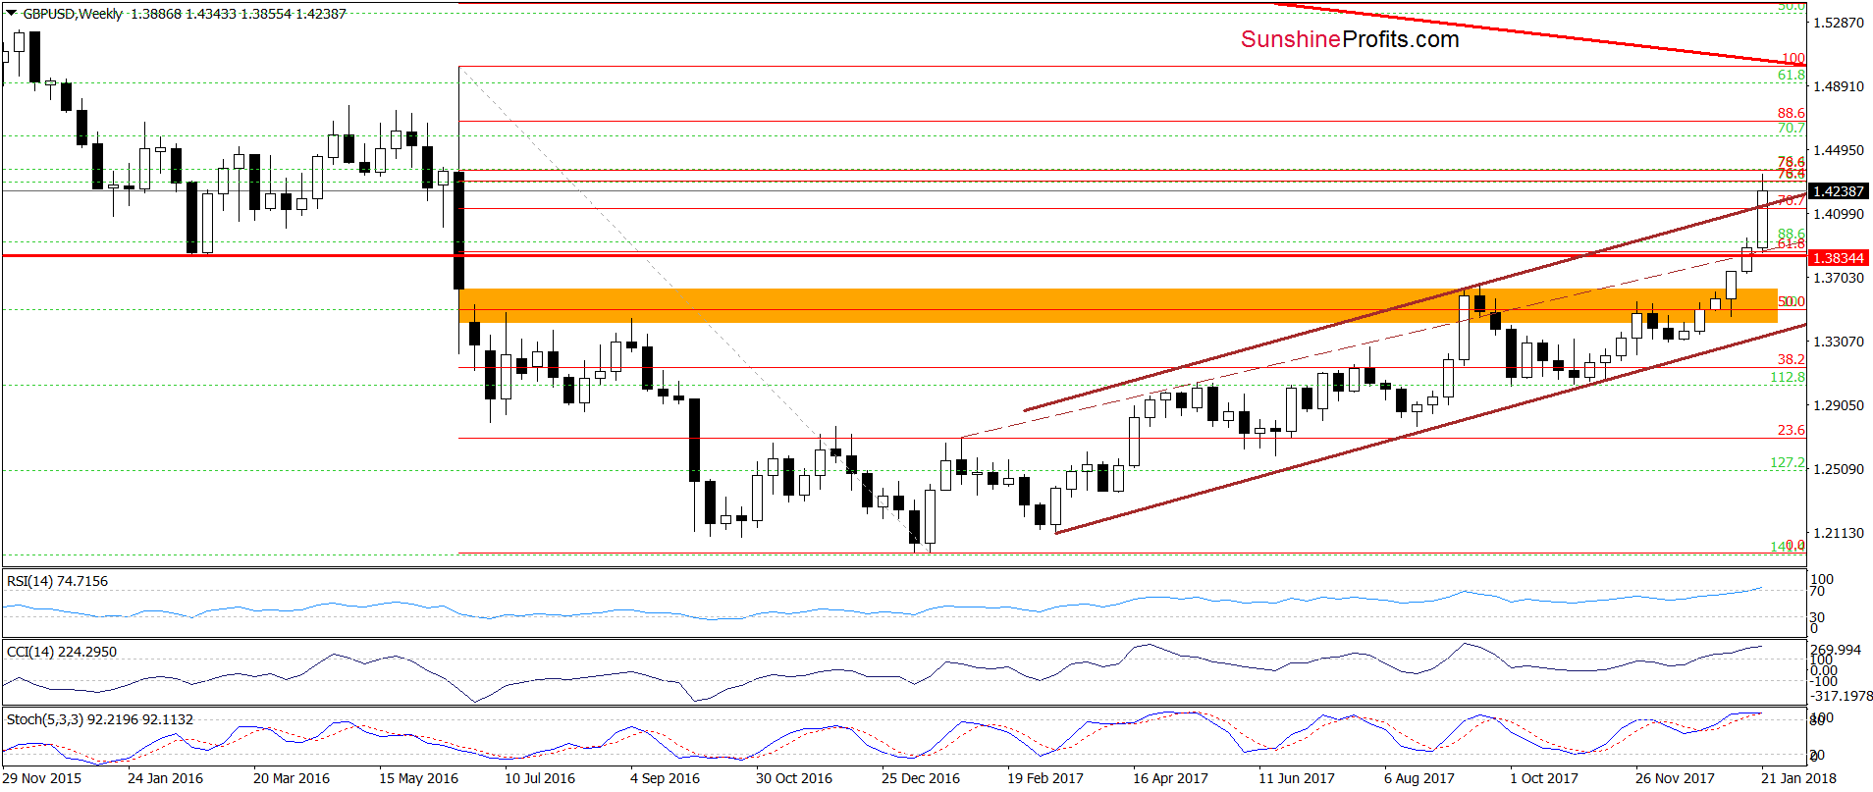The image size is (1873, 792).
Task: Click the 10 Jul 2016 date label
Action: tap(540, 778)
